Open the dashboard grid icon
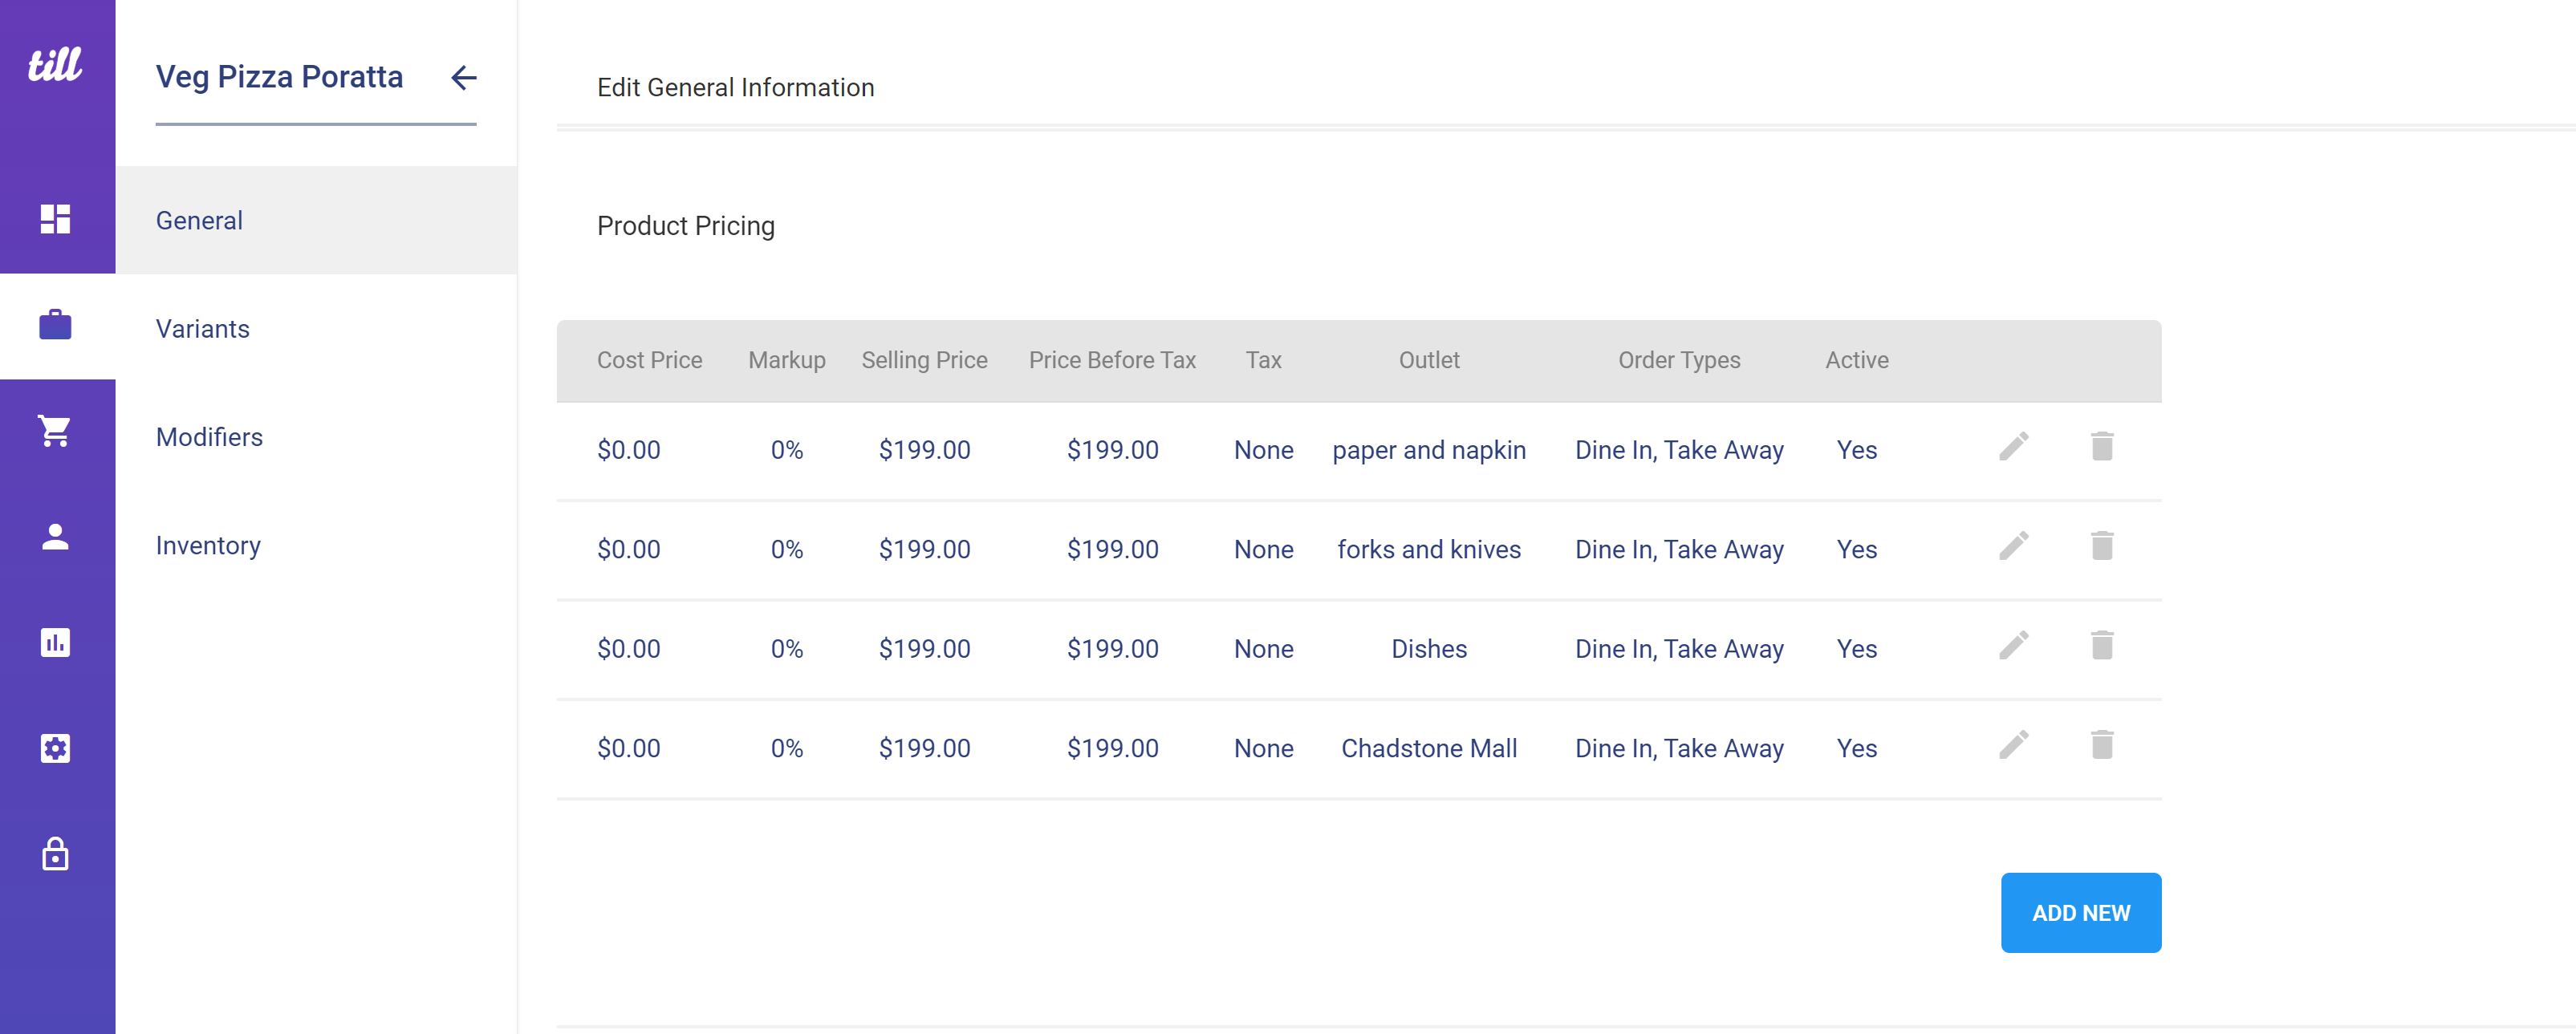This screenshot has width=2576, height=1034. click(55, 219)
